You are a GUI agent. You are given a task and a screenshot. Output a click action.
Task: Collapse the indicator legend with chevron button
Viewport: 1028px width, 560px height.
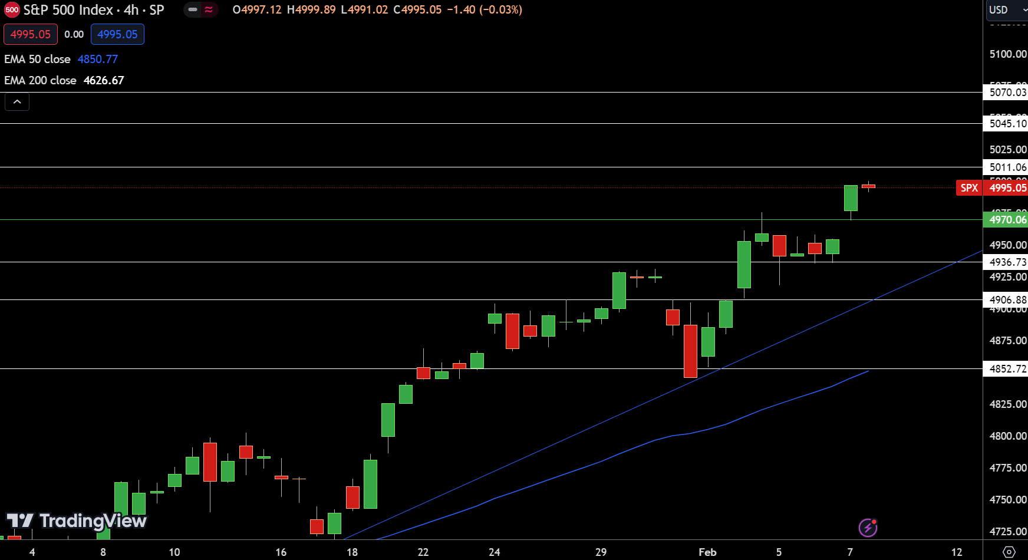pos(17,102)
